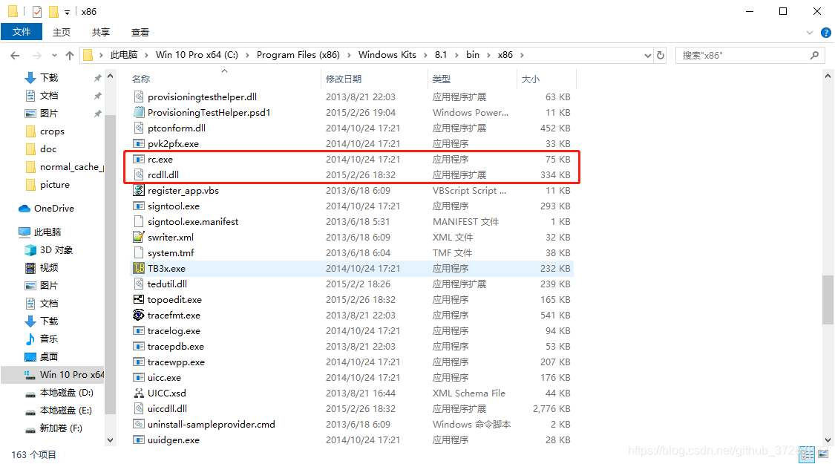This screenshot has width=835, height=464.
Task: Select the signtool.exe.manifest file icon
Action: click(x=139, y=222)
